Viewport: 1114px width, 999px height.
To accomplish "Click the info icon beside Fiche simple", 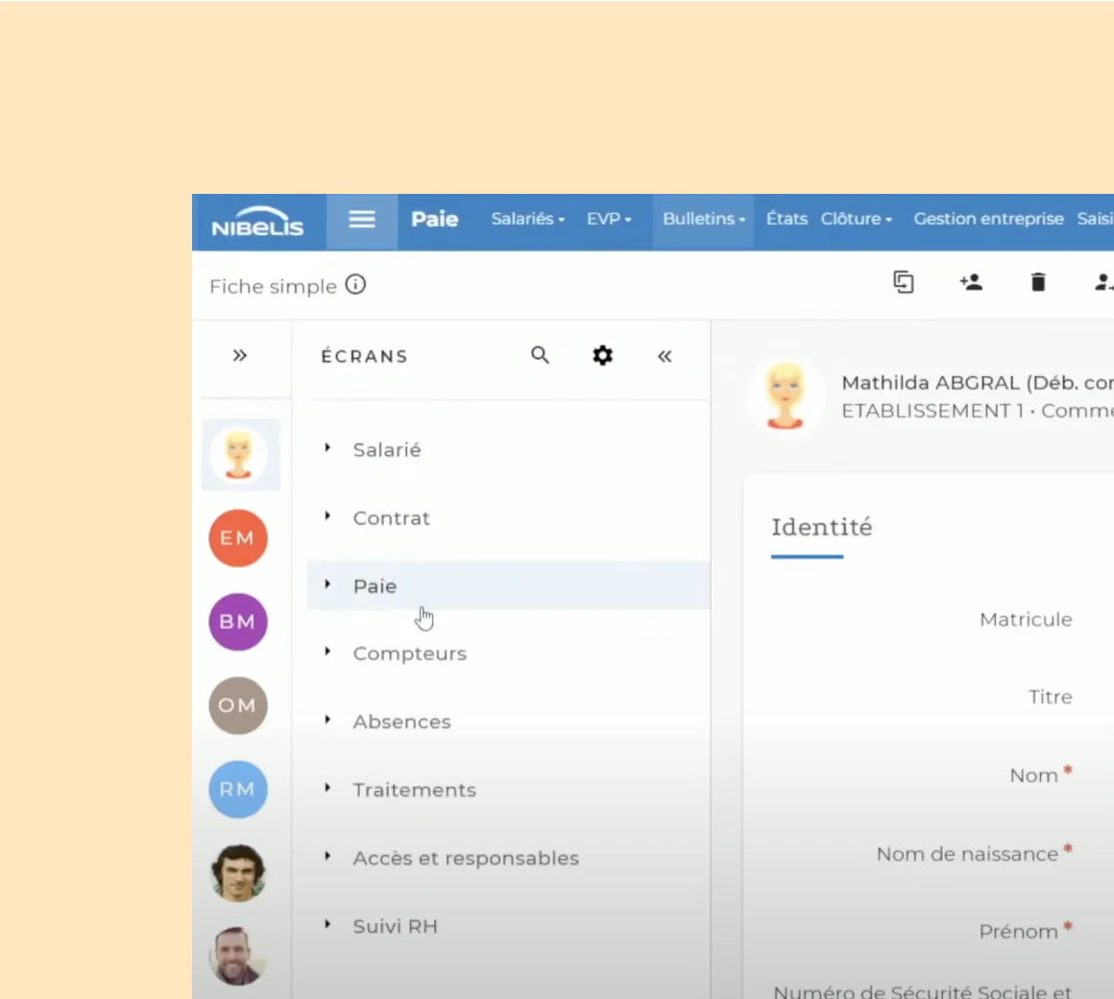I will pos(356,285).
